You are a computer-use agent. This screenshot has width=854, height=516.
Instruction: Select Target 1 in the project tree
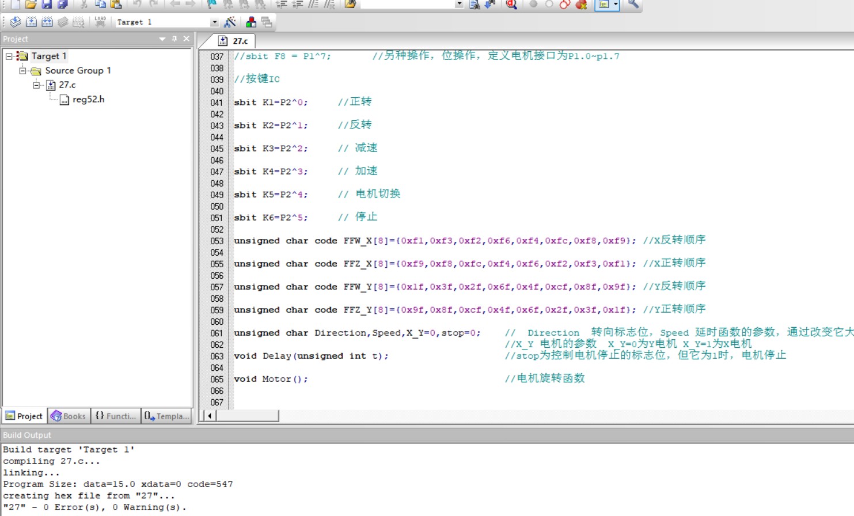pyautogui.click(x=49, y=56)
